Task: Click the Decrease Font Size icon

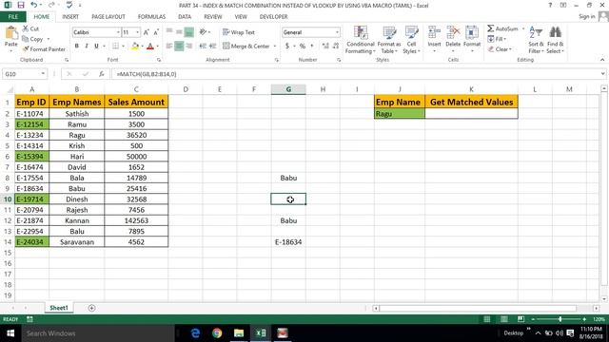Action: coord(156,32)
